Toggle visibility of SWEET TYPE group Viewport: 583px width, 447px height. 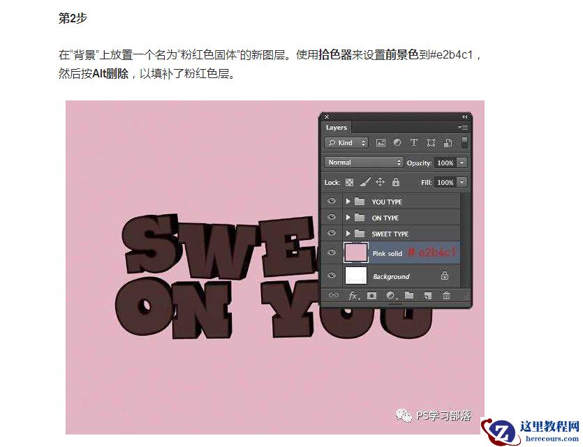pyautogui.click(x=332, y=234)
